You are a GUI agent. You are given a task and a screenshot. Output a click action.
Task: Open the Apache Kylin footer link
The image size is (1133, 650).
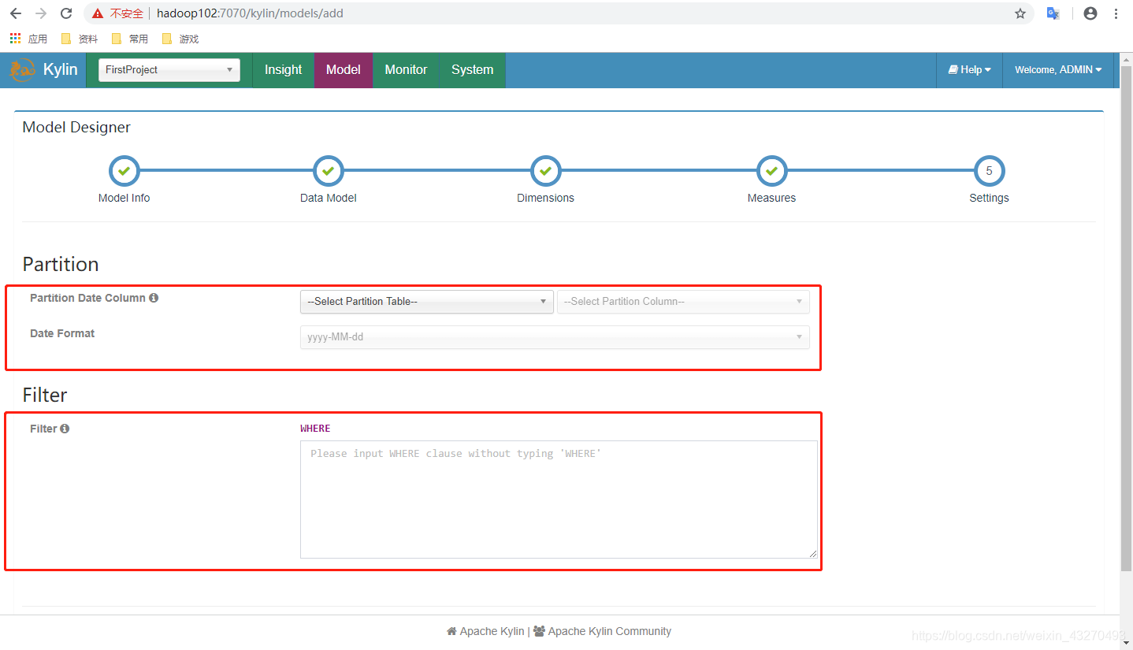tap(485, 631)
